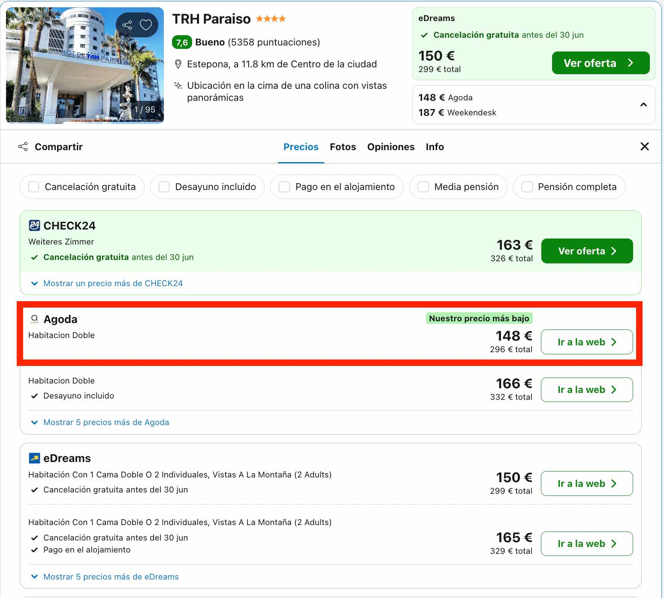Click the 296 € total text
664x598 pixels.
[x=511, y=349]
